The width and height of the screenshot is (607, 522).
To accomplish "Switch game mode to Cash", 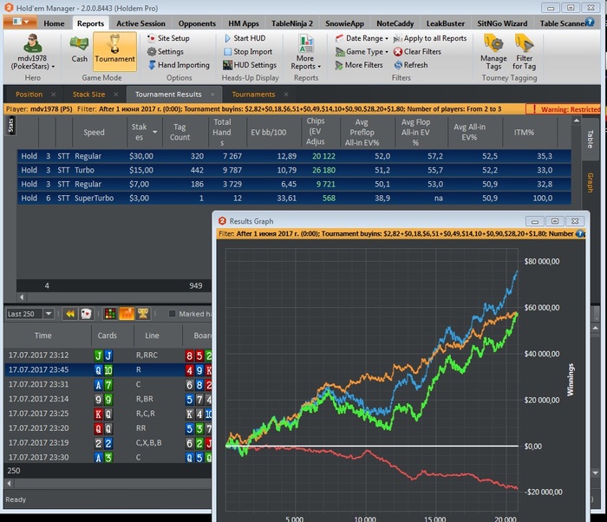I will click(79, 49).
